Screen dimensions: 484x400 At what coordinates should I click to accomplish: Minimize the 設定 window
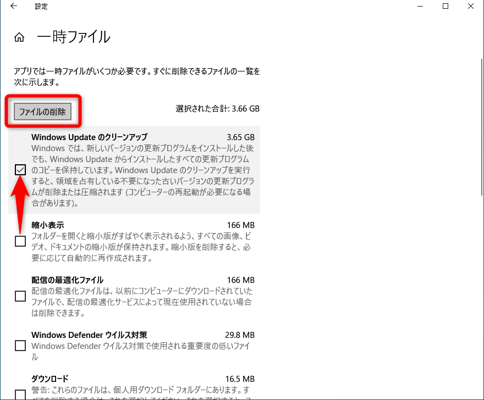[x=420, y=6]
